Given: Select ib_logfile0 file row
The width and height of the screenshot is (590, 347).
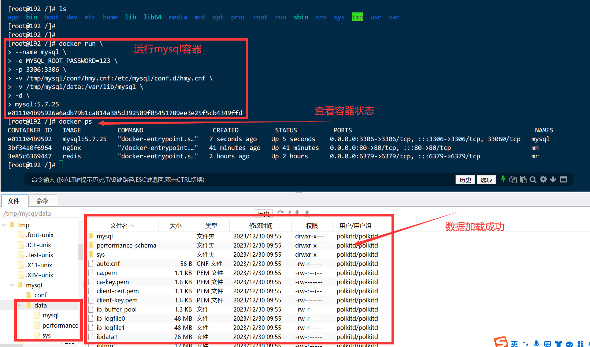Looking at the screenshot, I should [x=233, y=318].
